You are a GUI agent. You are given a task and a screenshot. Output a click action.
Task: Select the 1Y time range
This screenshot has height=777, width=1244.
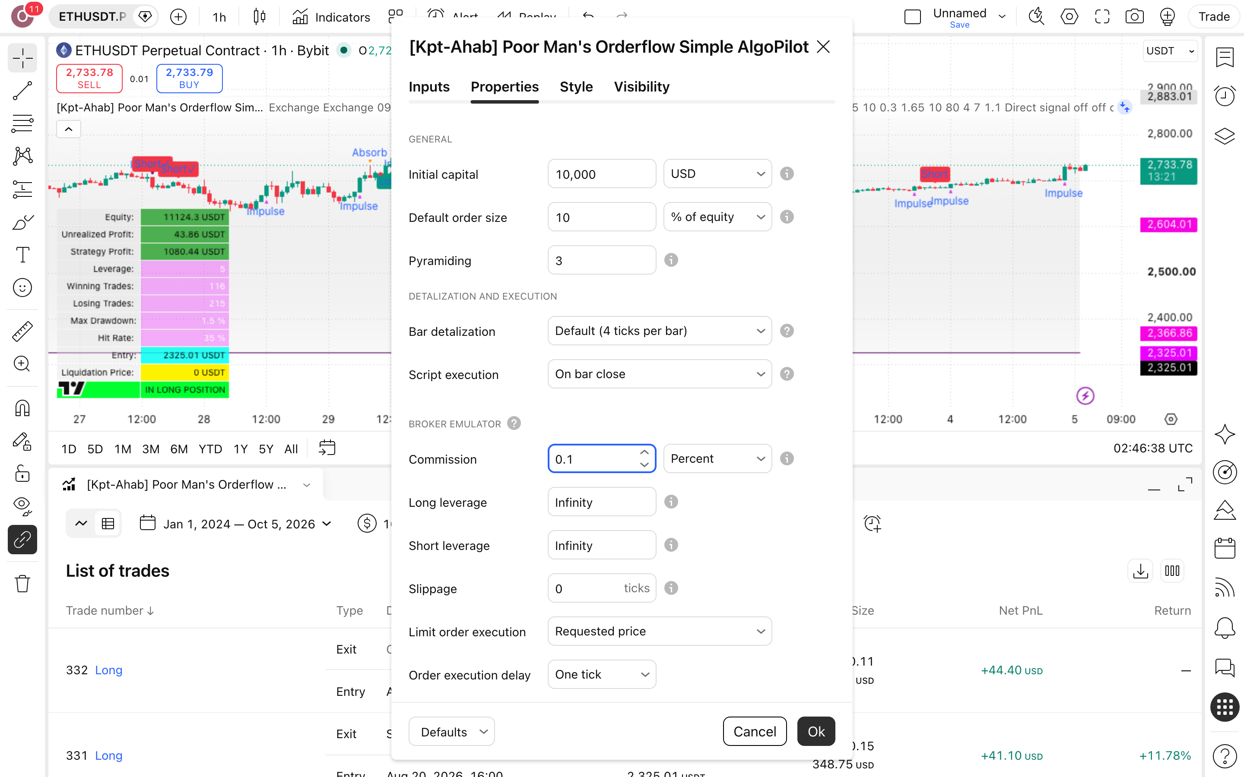point(241,449)
